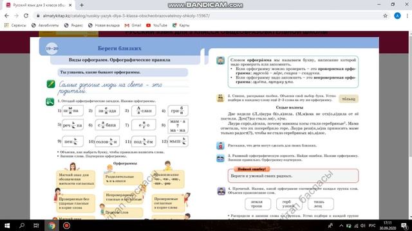
Task: Open the Chrome three-dot menu
Action: click(407, 15)
